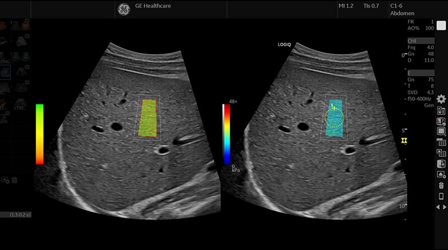Click the multi-image layout icon in sidebar
Screen dimensions: 448x250
point(441,153)
